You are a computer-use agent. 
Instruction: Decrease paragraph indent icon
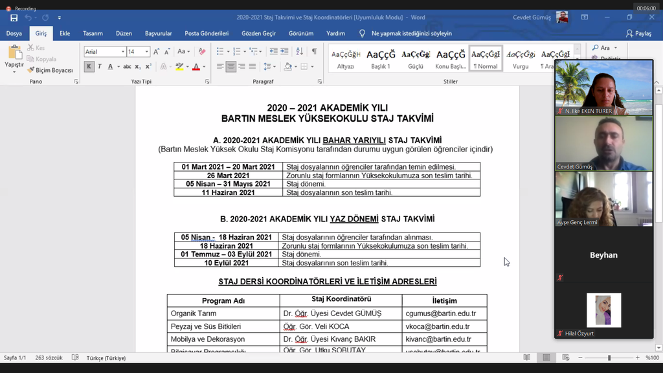tap(274, 52)
